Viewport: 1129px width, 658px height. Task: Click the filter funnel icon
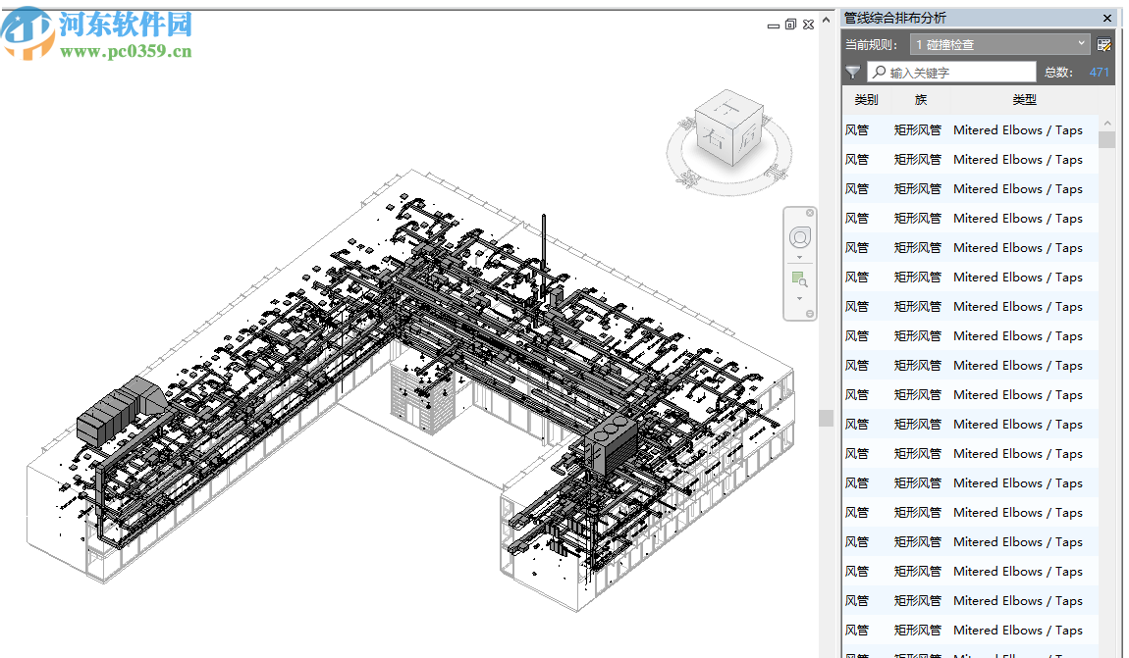point(853,73)
